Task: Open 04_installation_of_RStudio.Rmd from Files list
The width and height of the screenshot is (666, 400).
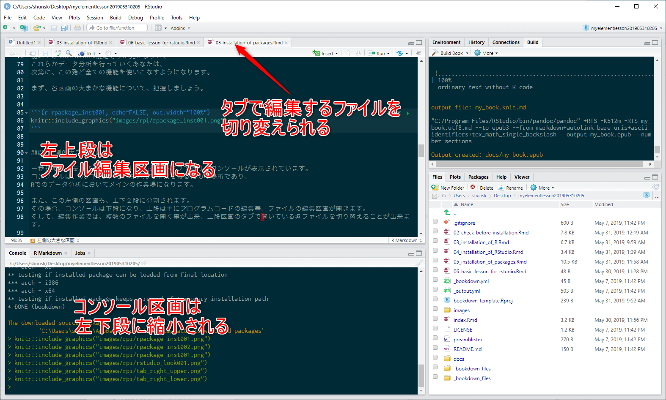Action: tap(488, 252)
